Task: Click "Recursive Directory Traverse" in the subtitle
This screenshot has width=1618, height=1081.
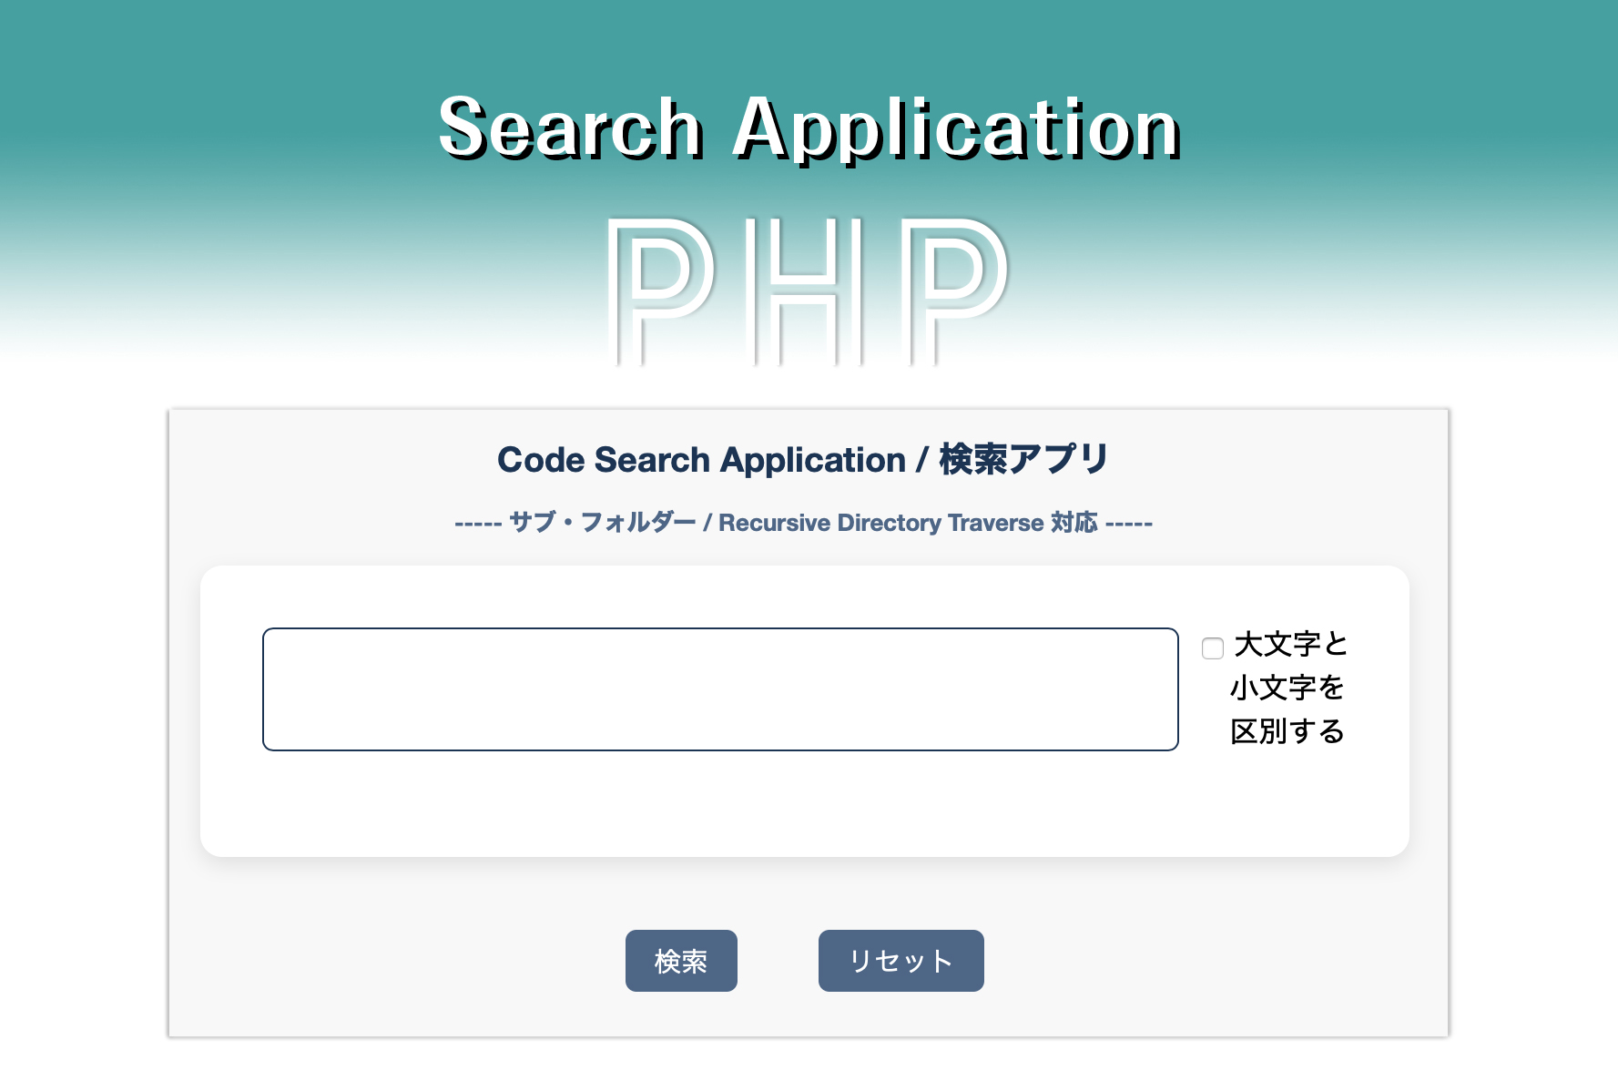Action: tap(880, 523)
